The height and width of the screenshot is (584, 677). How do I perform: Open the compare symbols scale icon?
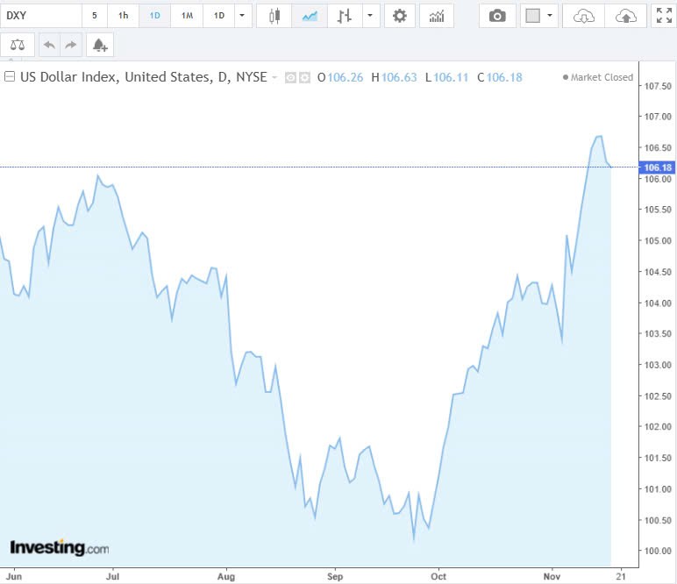[18, 45]
